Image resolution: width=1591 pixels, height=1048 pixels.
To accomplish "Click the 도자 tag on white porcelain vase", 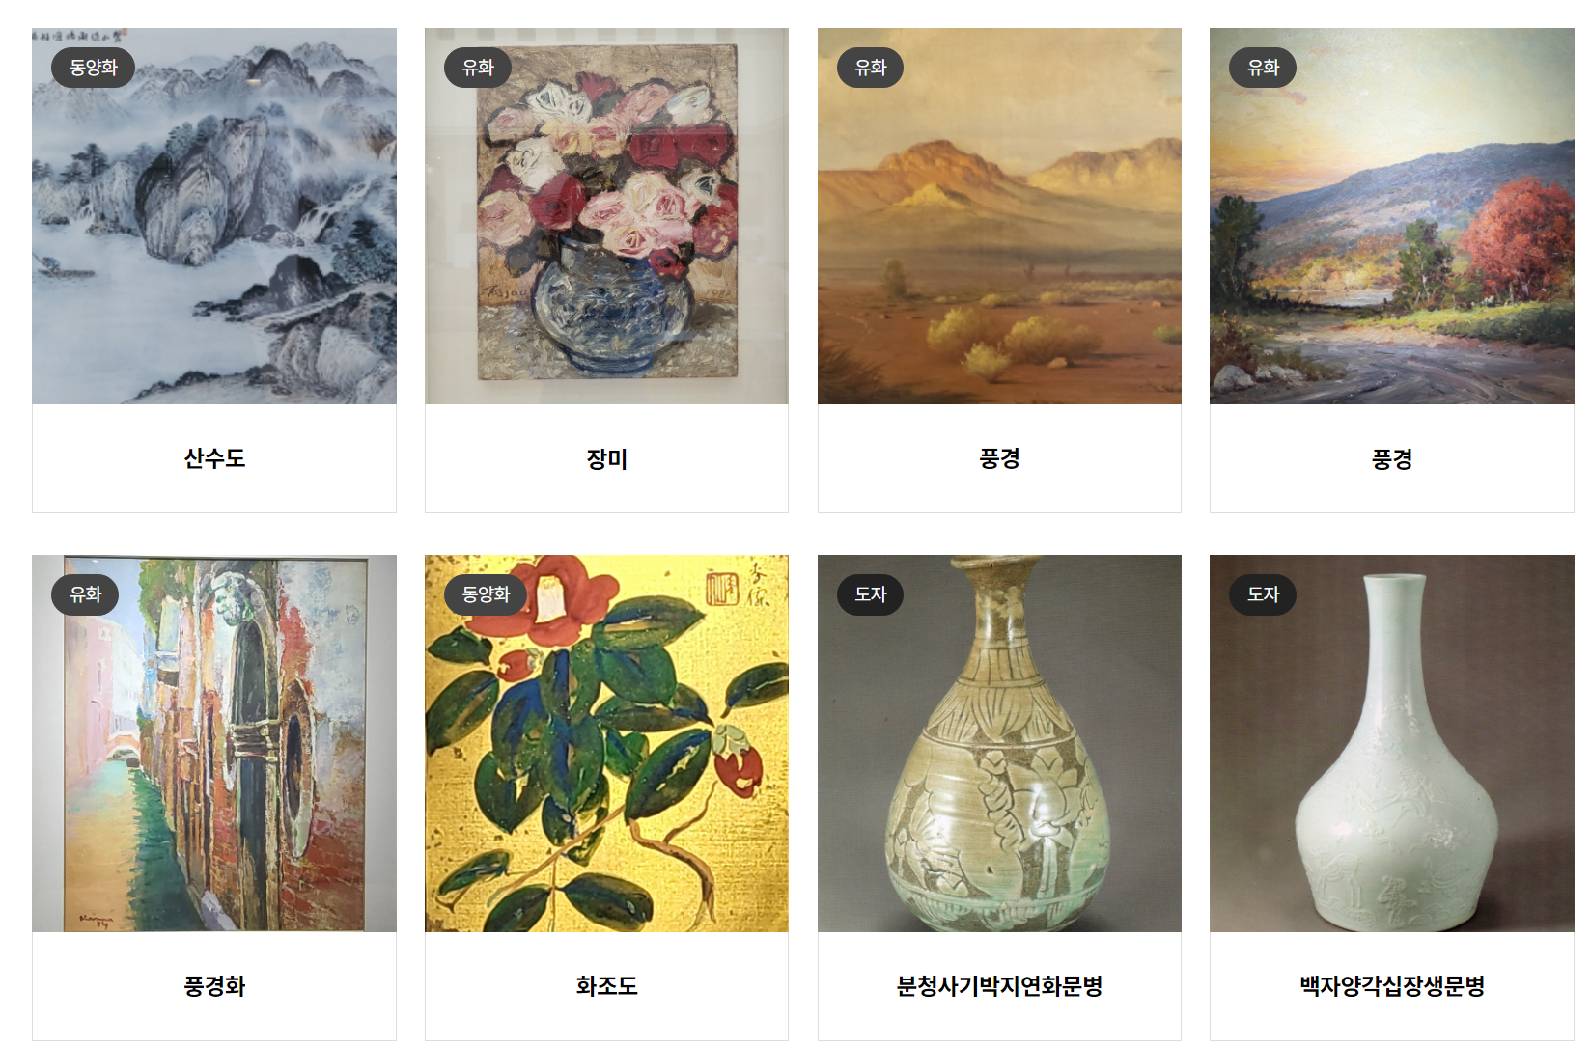I will click(x=1263, y=594).
